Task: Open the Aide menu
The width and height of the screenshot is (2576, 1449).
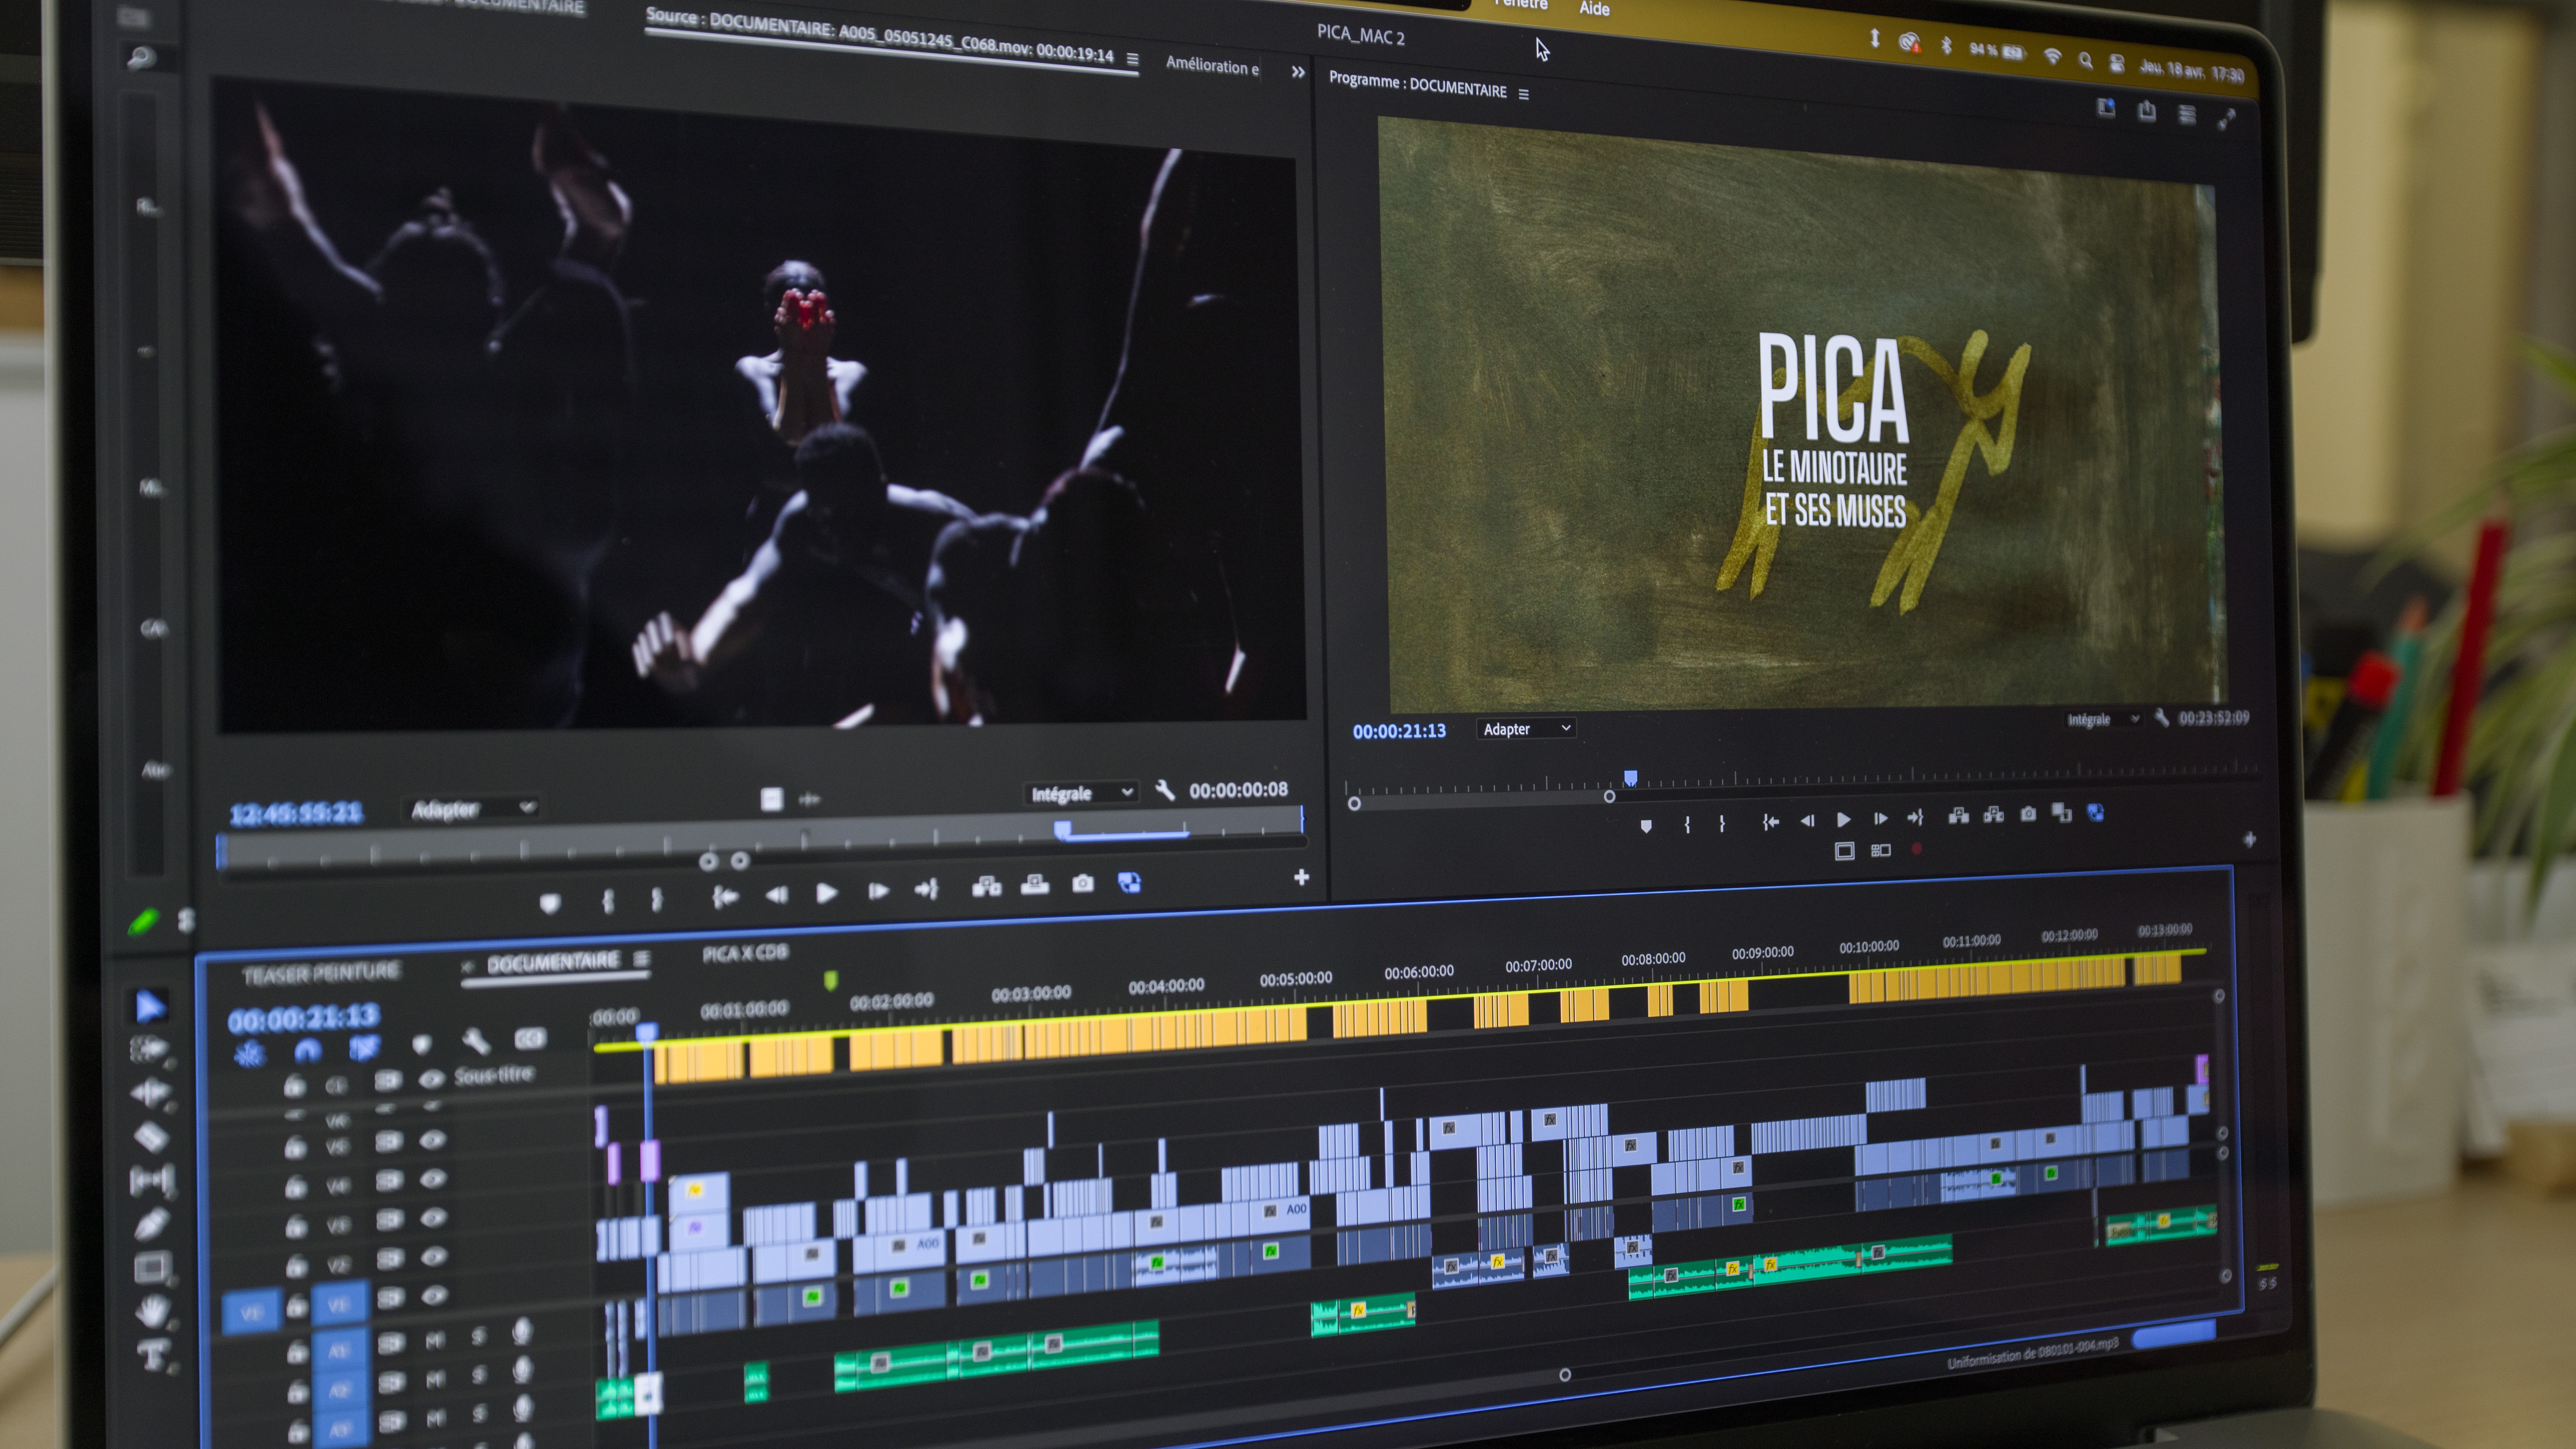Action: pos(1594,9)
